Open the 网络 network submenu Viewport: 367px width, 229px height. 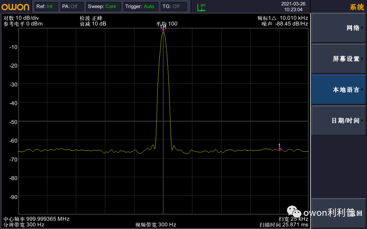[x=338, y=28]
